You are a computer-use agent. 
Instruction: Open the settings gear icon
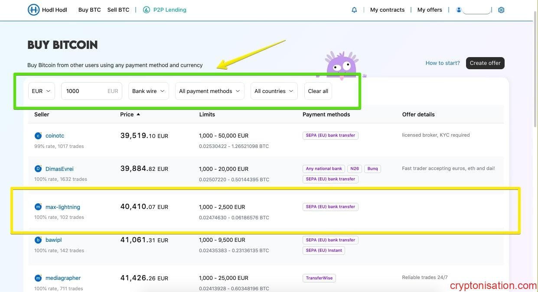(x=501, y=10)
